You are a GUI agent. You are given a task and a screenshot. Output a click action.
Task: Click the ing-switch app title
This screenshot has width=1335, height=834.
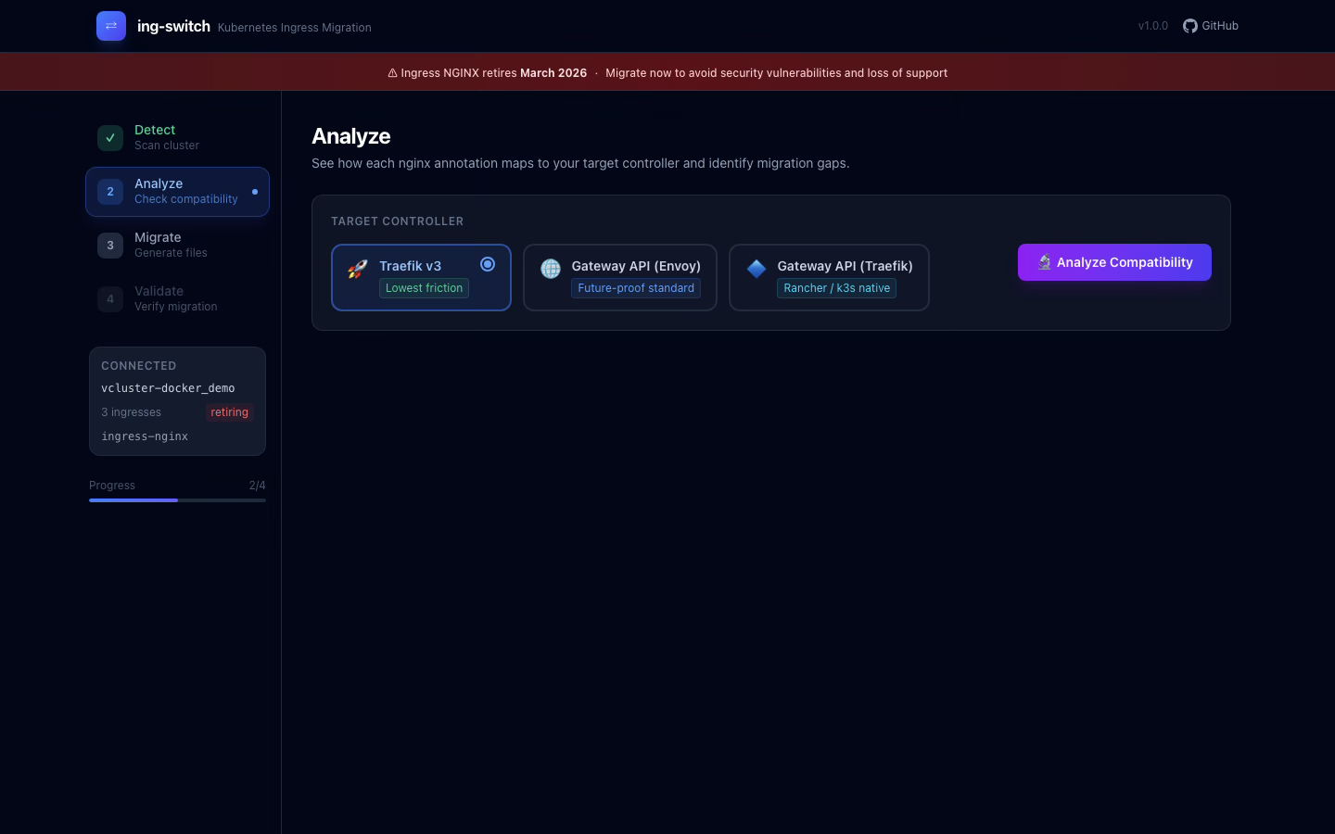[173, 26]
